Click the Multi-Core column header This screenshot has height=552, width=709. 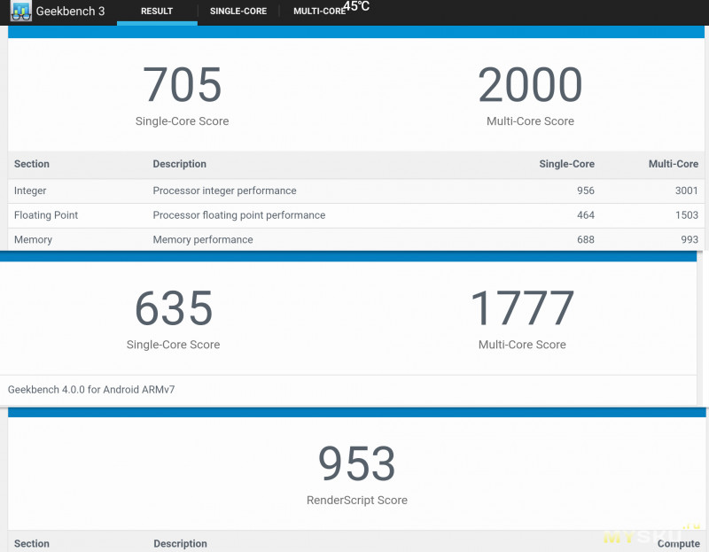673,164
